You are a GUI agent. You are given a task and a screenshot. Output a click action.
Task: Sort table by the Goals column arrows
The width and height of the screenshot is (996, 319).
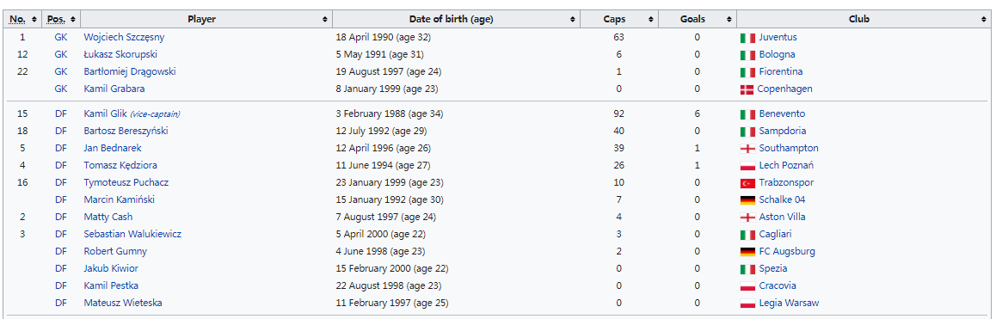729,20
